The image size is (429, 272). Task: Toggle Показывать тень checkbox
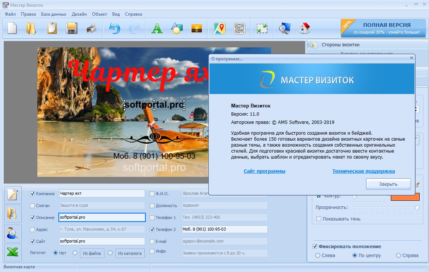[x=319, y=219]
